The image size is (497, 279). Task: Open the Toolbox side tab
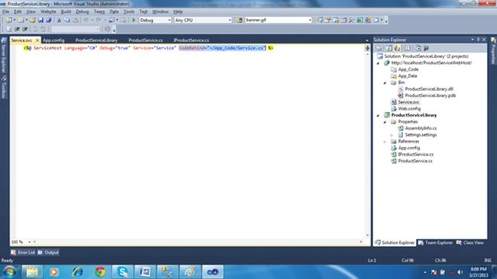[x=4, y=87]
